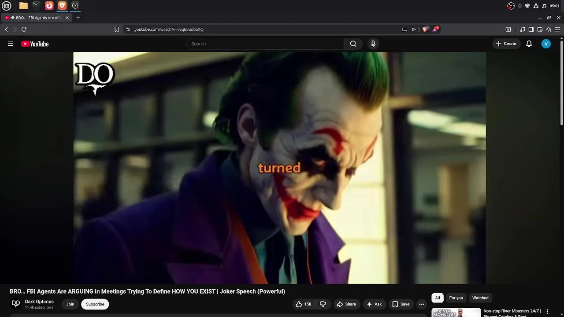
Task: Open the Brave Wallet icon
Action: point(540,29)
